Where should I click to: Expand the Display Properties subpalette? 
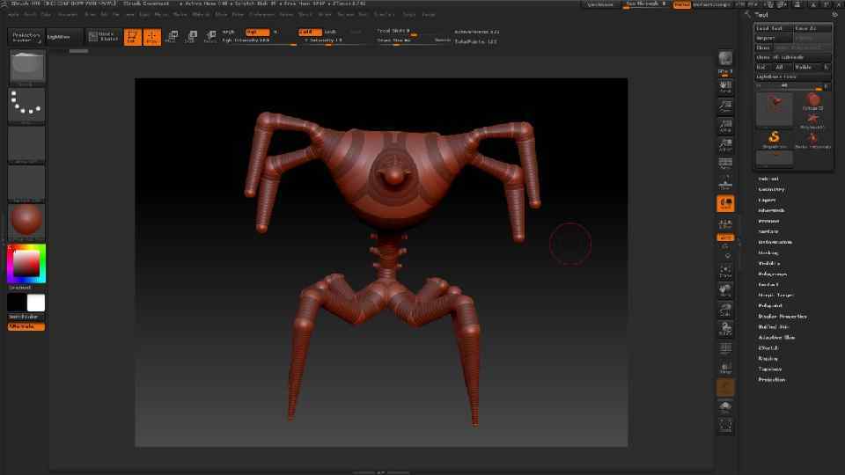click(783, 316)
